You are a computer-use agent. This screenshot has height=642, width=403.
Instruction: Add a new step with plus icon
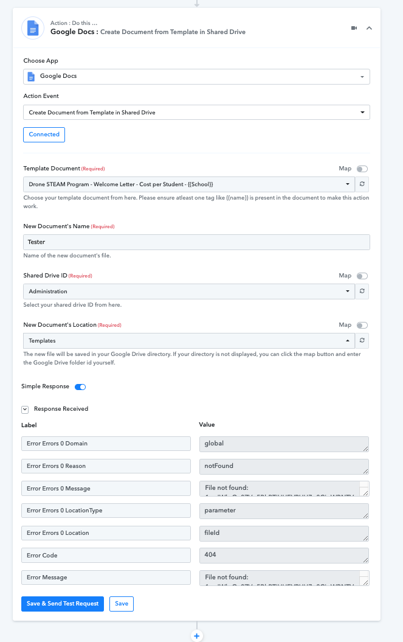pyautogui.click(x=197, y=635)
